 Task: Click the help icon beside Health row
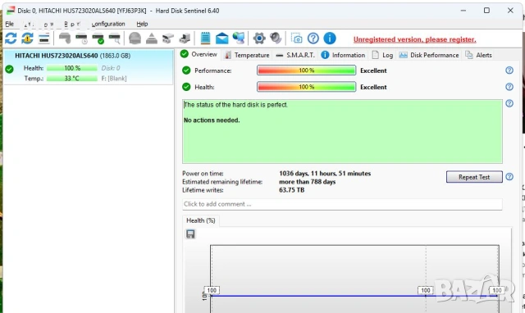[509, 87]
